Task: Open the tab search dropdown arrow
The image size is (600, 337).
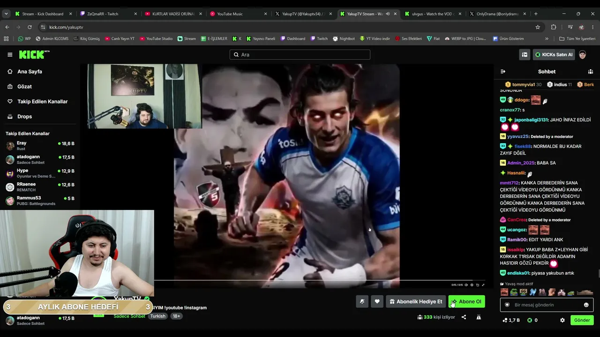Action: tap(6, 14)
